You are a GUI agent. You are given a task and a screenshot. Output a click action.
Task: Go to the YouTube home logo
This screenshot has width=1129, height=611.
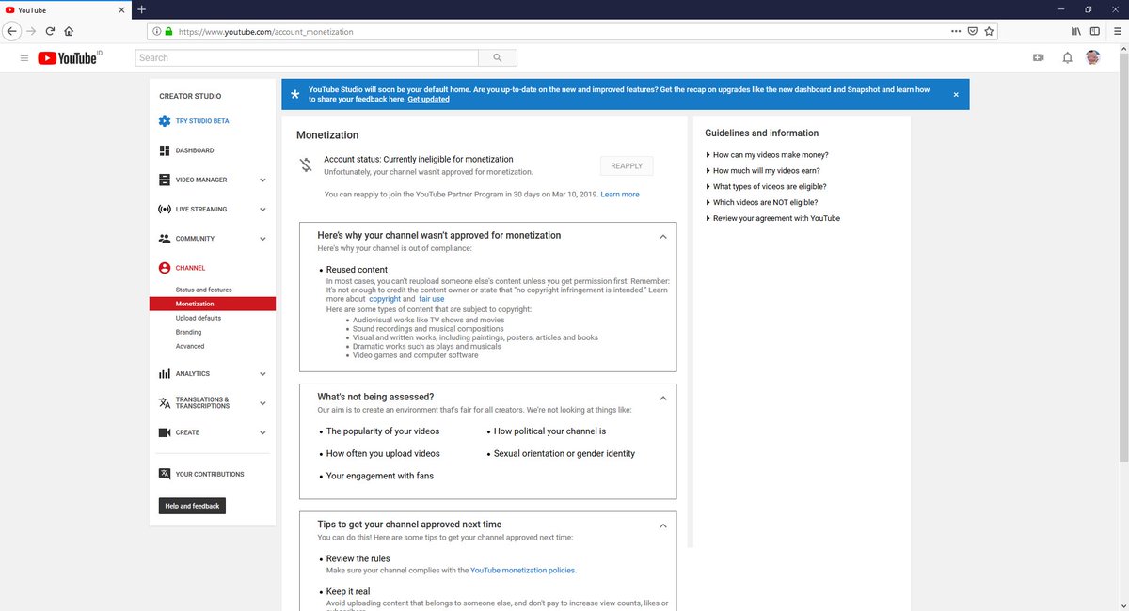[69, 58]
